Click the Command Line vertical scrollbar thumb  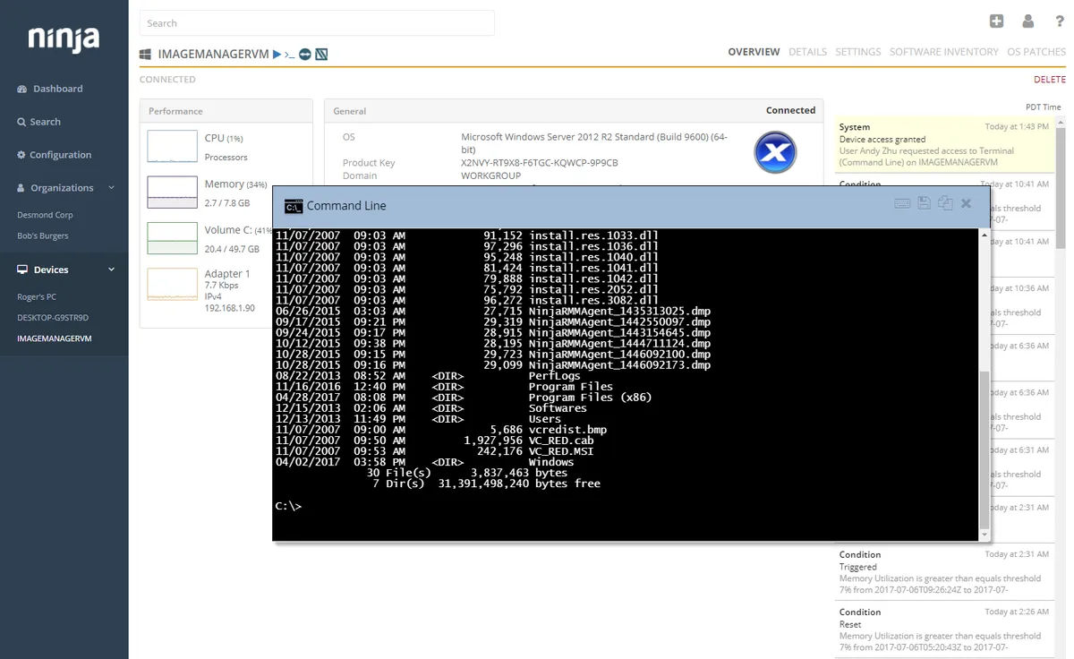pos(984,448)
